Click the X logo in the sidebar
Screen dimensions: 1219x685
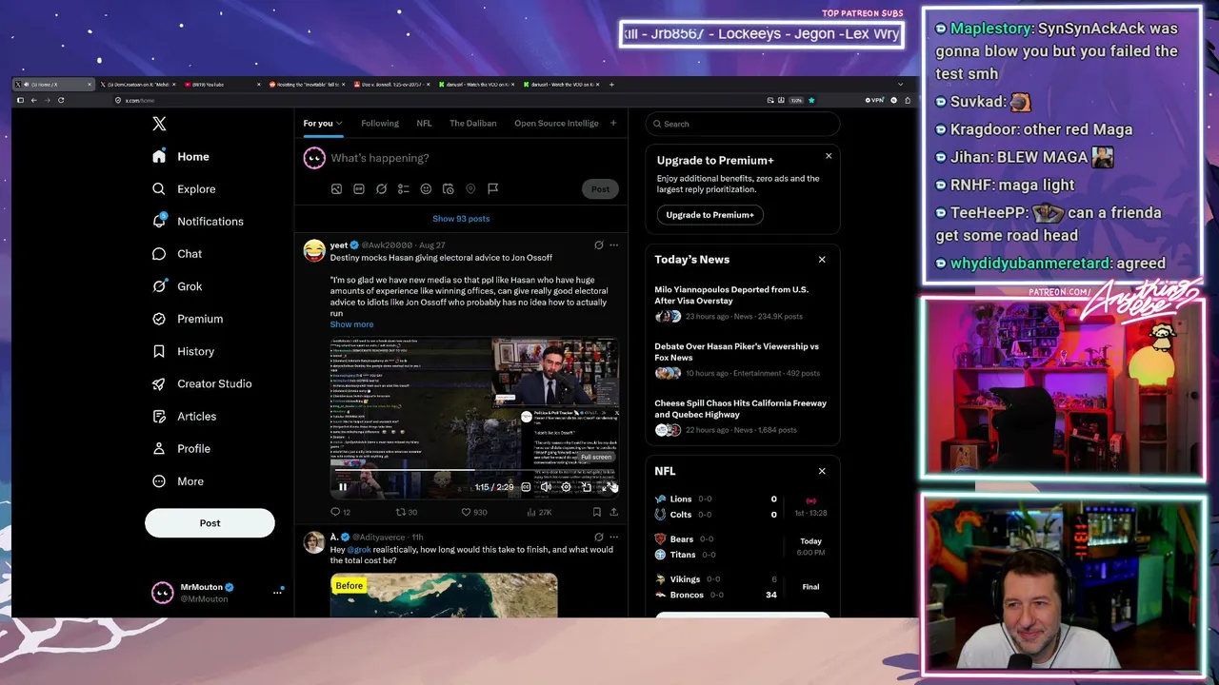159,124
